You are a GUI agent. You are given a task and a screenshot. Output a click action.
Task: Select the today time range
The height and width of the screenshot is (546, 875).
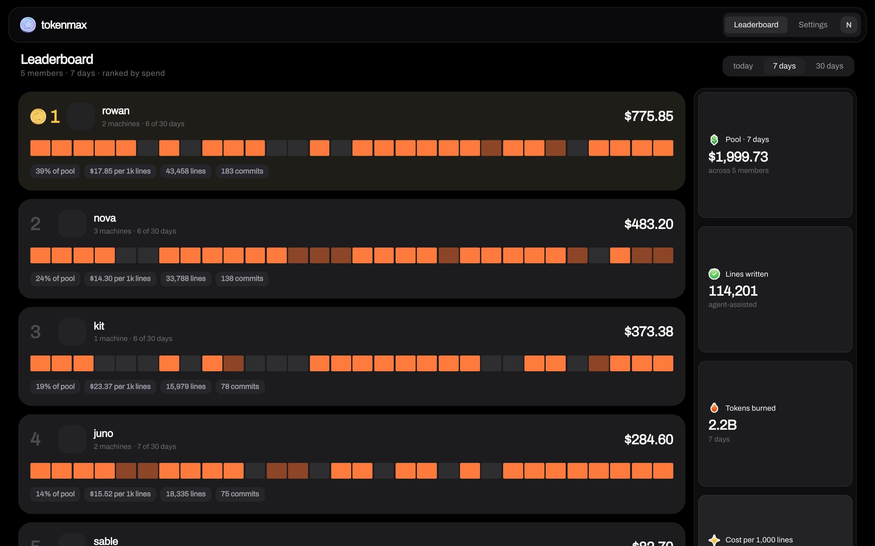(x=743, y=66)
